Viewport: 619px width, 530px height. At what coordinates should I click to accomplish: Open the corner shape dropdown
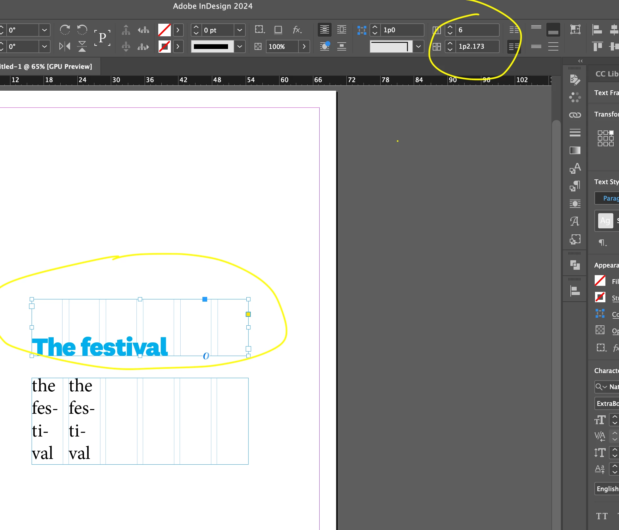click(x=418, y=46)
